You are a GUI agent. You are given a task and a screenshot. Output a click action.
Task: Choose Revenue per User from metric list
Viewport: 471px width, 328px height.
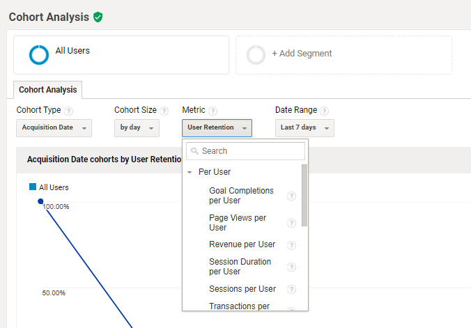[242, 244]
